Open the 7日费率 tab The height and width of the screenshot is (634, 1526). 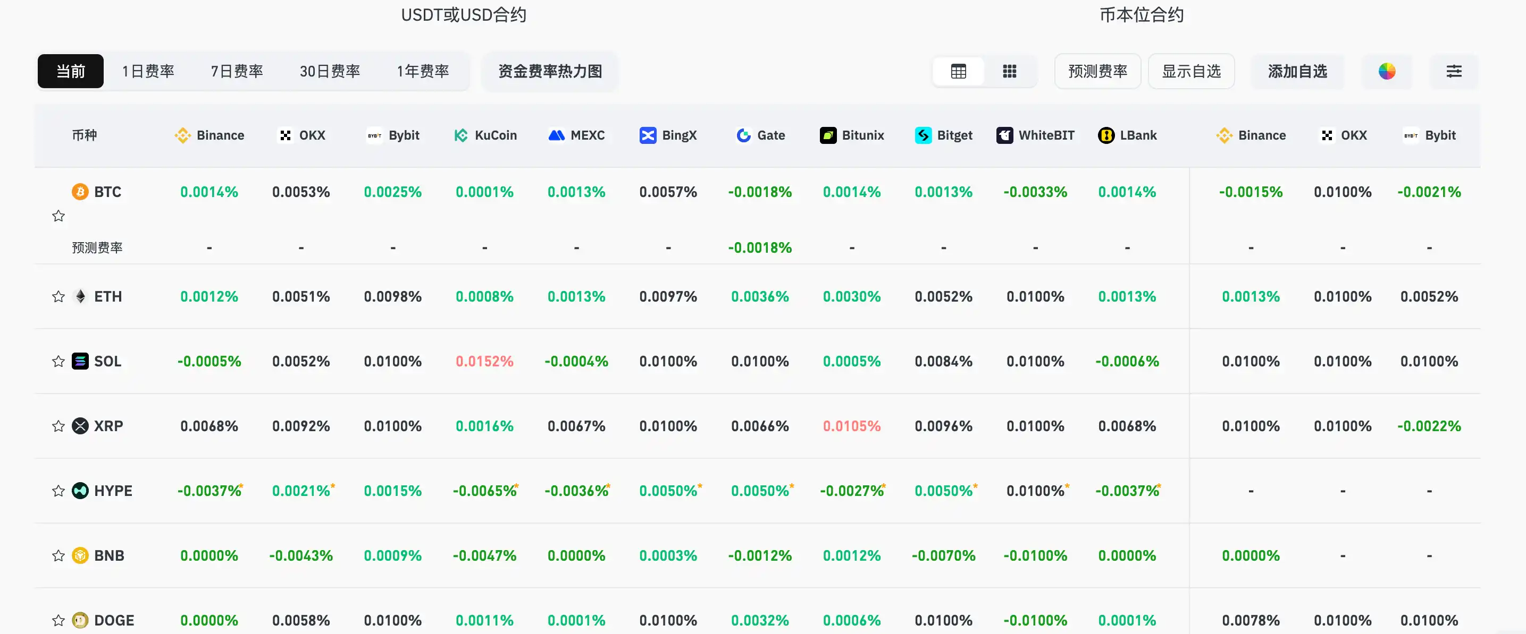pyautogui.click(x=236, y=71)
